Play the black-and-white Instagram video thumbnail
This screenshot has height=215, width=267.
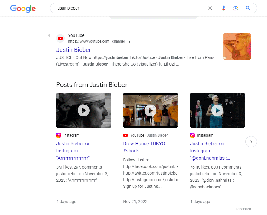(x=84, y=110)
